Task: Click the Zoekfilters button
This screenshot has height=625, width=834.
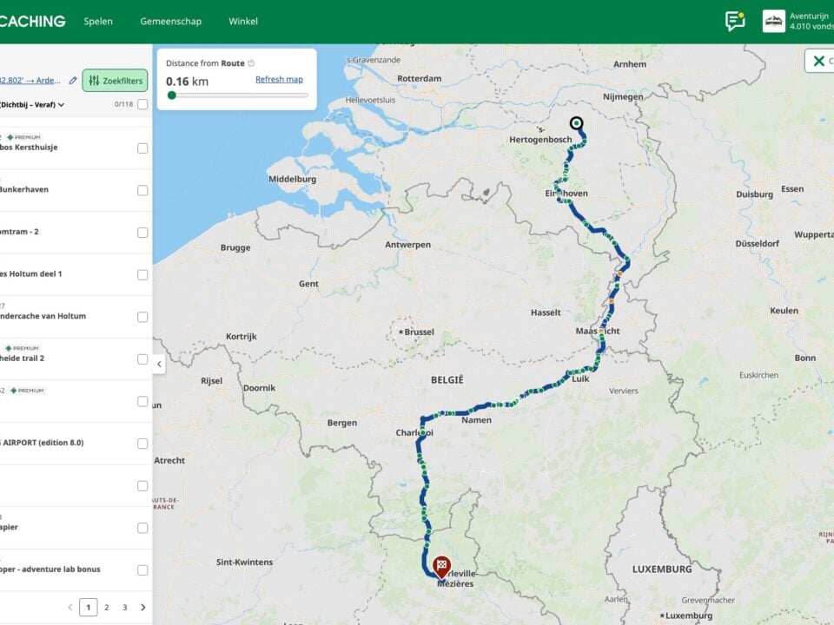Action: [x=115, y=80]
